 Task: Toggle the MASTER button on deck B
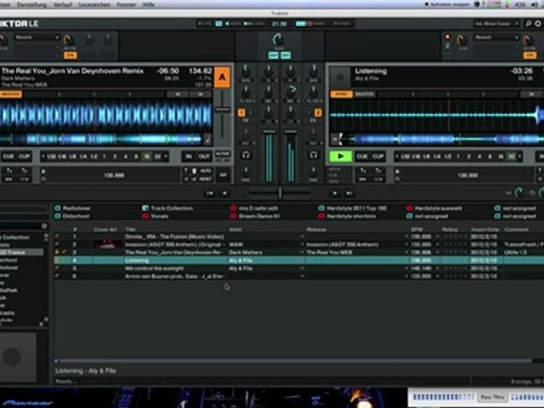pyautogui.click(x=364, y=94)
